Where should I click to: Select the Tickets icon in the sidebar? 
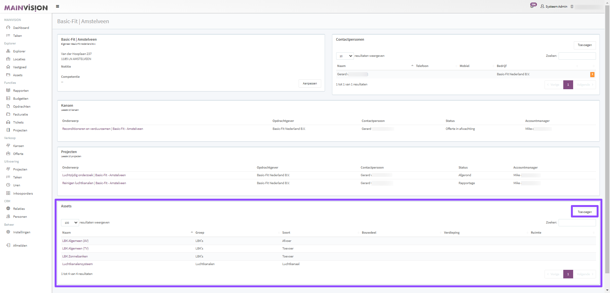[x=8, y=122]
